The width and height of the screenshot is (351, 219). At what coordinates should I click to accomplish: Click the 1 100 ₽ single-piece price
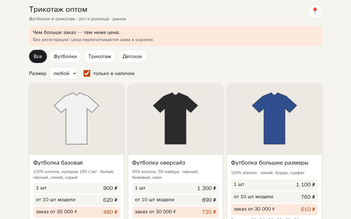click(305, 185)
